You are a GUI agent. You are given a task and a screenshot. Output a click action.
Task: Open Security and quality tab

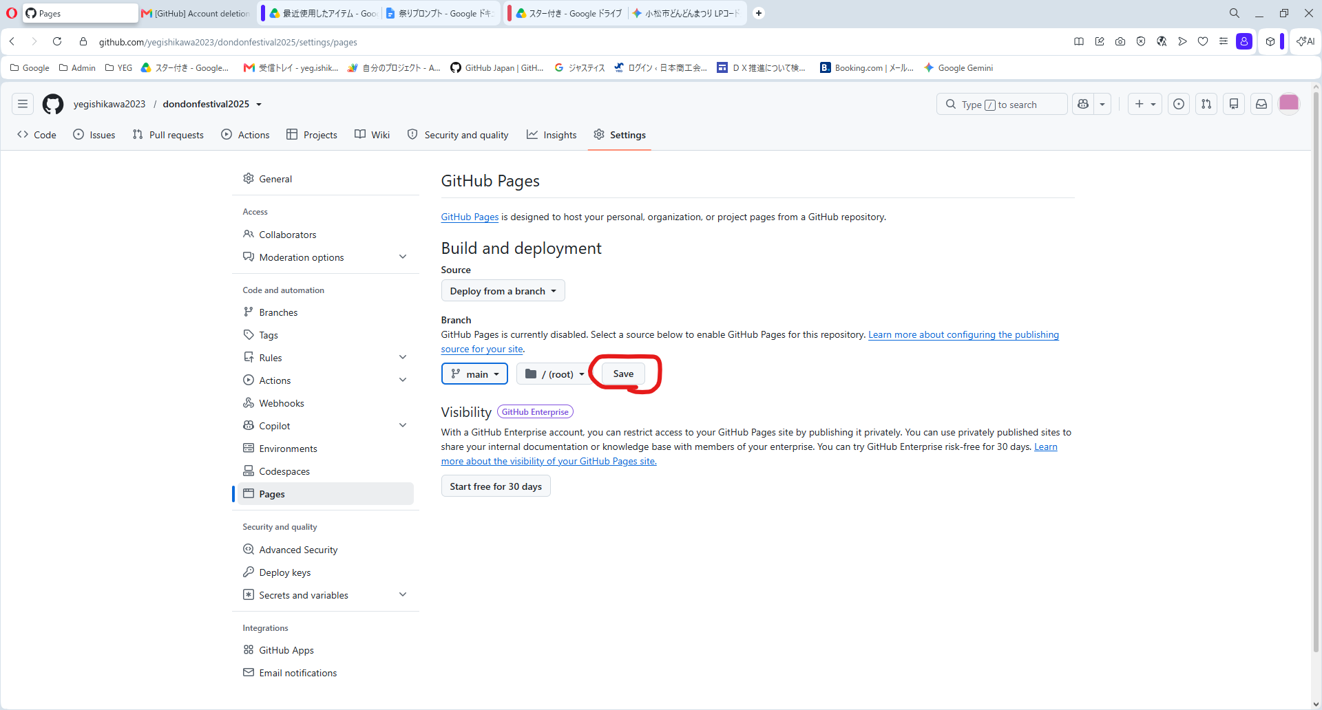(x=458, y=135)
